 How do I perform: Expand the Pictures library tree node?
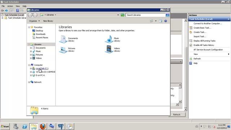(31, 55)
